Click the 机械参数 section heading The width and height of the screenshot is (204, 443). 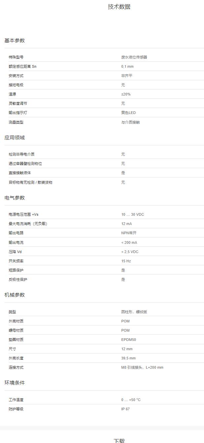click(15, 295)
